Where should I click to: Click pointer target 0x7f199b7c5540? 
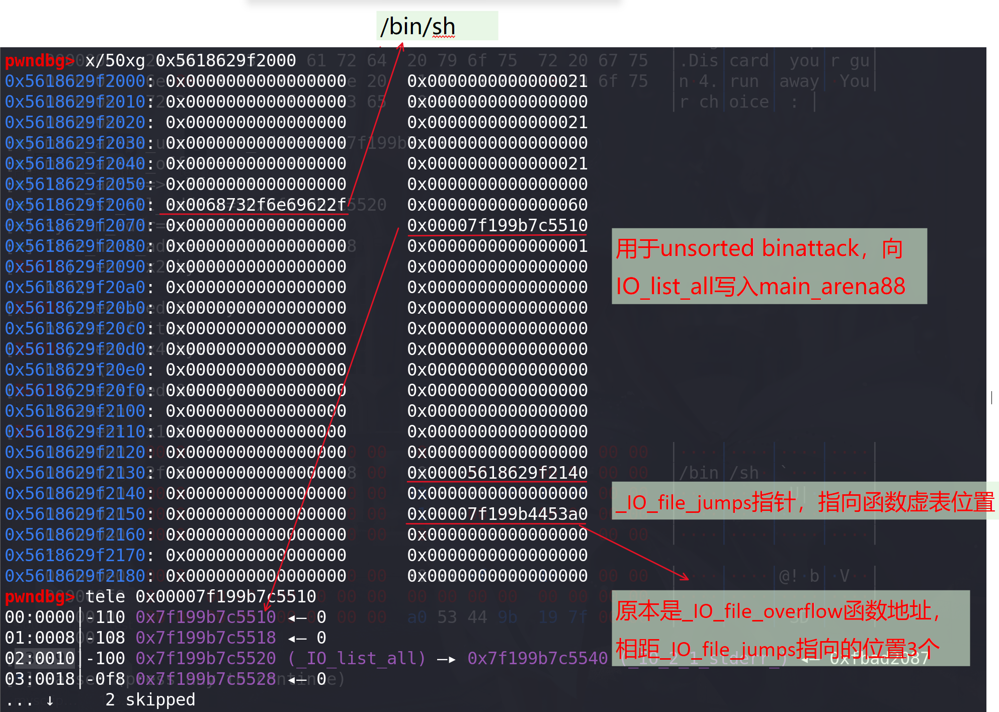[538, 658]
